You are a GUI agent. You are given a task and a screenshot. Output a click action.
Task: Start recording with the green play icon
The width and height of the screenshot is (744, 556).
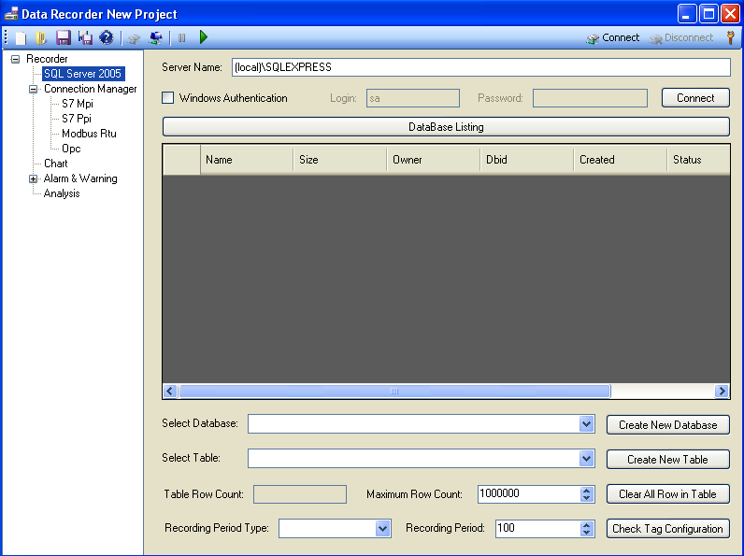[204, 37]
